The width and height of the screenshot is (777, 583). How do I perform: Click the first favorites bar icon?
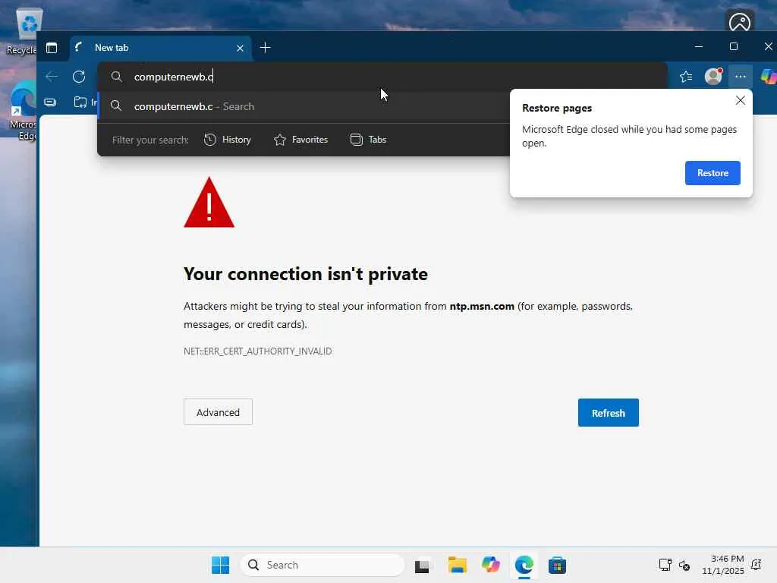coord(51,102)
